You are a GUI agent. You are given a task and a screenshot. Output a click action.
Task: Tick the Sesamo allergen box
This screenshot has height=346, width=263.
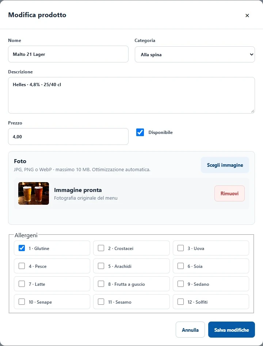pos(101,301)
